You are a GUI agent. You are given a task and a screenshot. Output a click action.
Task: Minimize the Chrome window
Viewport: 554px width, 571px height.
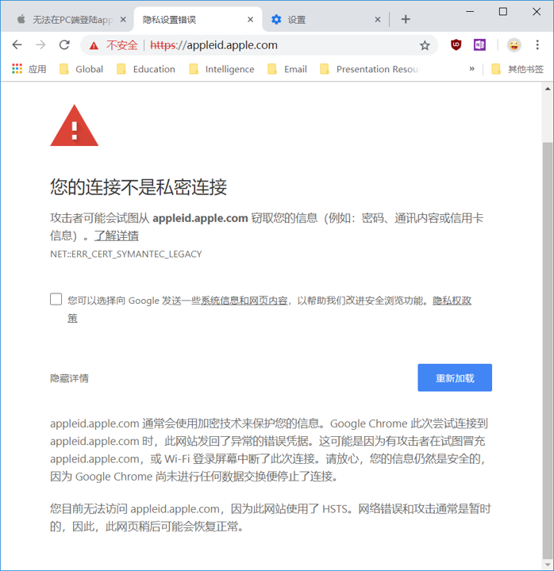(470, 12)
